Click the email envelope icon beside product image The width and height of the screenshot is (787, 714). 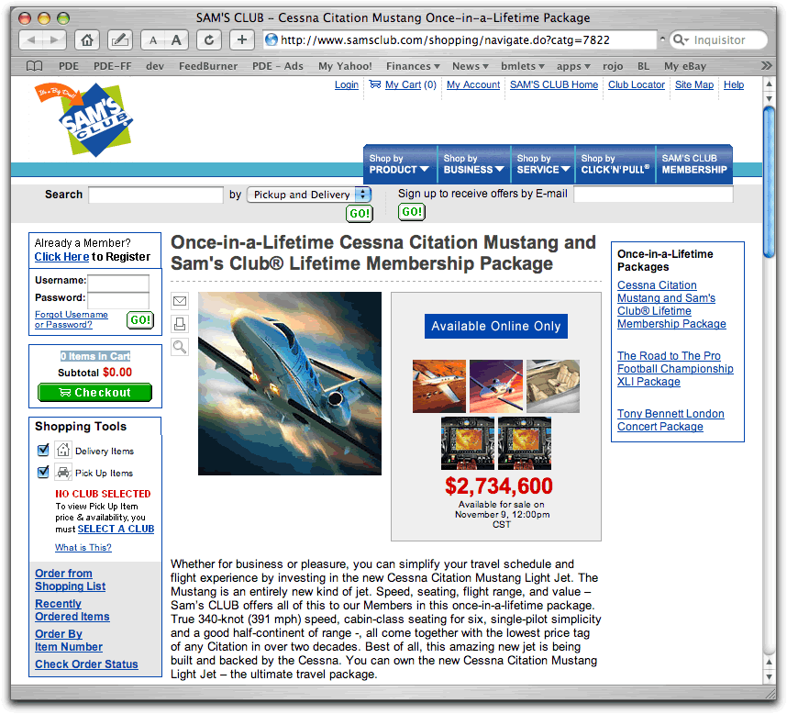pos(180,301)
